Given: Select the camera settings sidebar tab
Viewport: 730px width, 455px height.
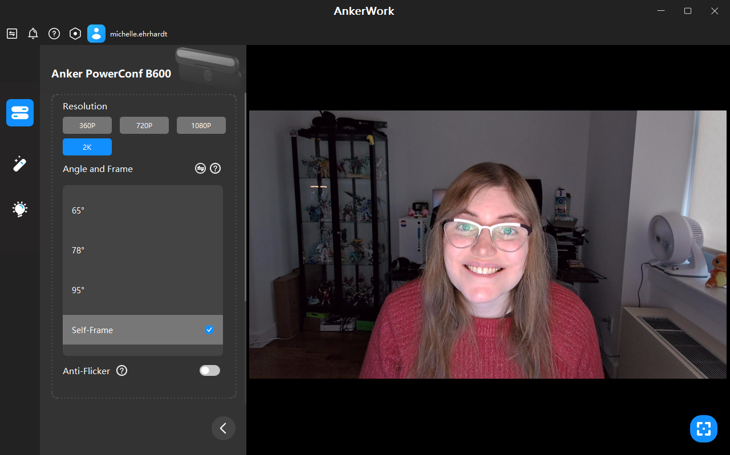Looking at the screenshot, I should [x=20, y=113].
